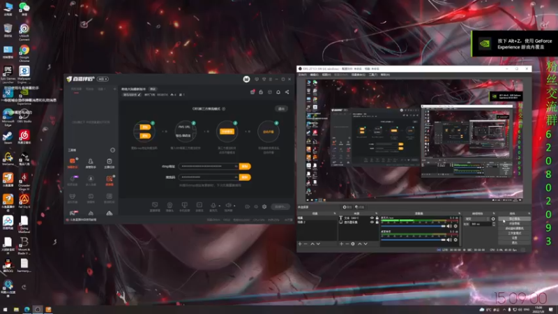Exit OBS third-party streaming mode in assistant
The height and width of the screenshot is (314, 558).
pos(281,109)
